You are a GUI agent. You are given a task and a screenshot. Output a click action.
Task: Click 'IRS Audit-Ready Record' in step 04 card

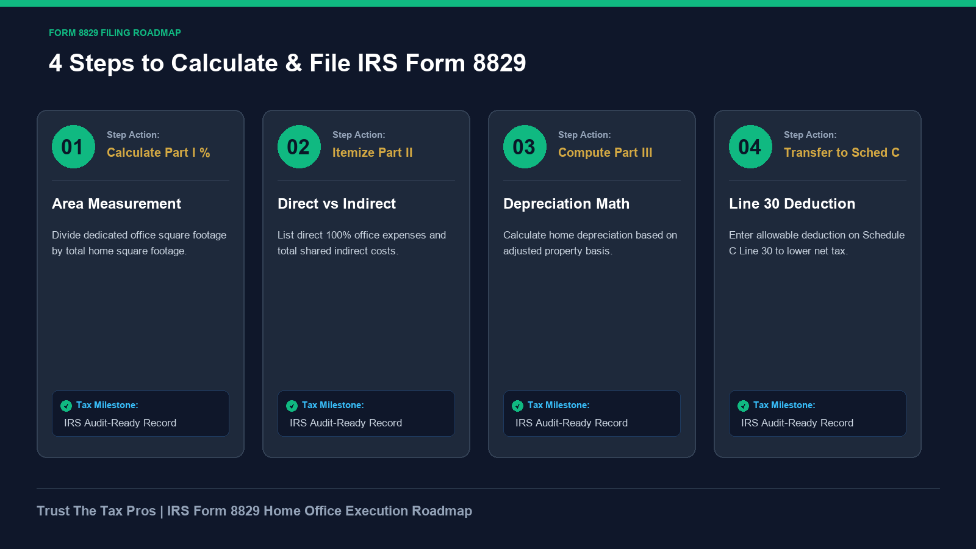797,423
